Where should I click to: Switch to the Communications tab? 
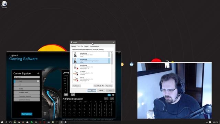94,46
